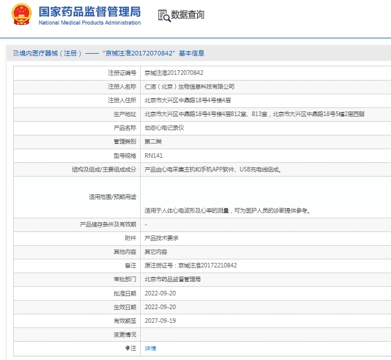Viewport: 391px width, 360px height.
Task: Select the 生产地址 value with 812室、813室
Action: coord(254,114)
